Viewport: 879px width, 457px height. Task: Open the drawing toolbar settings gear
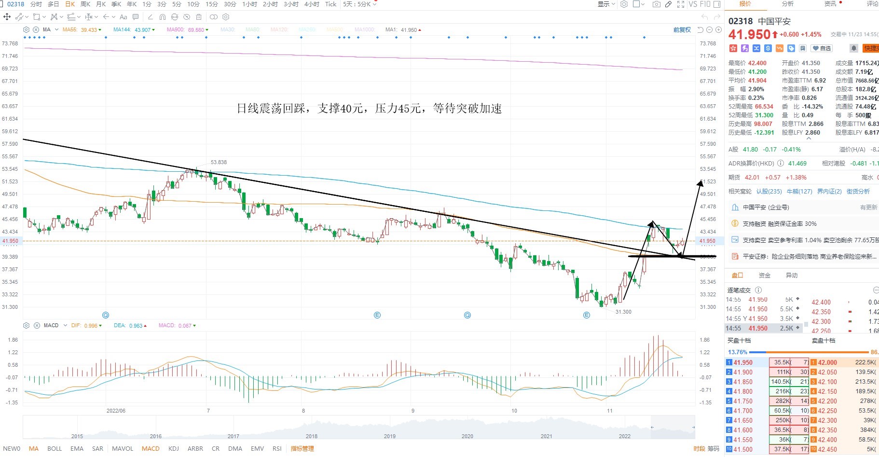coord(225,17)
